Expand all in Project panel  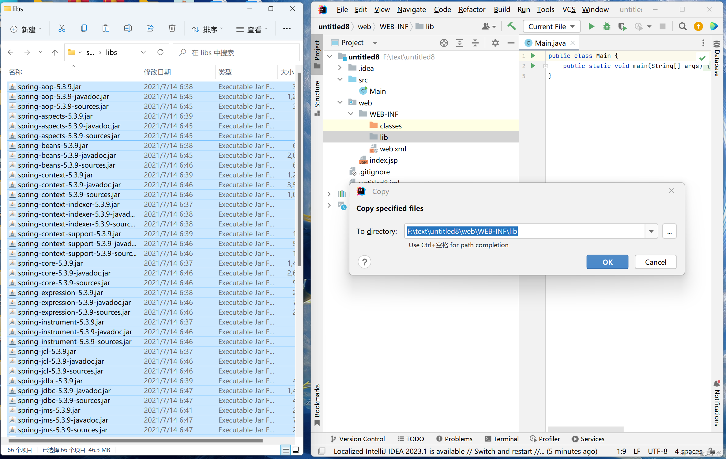[460, 43]
